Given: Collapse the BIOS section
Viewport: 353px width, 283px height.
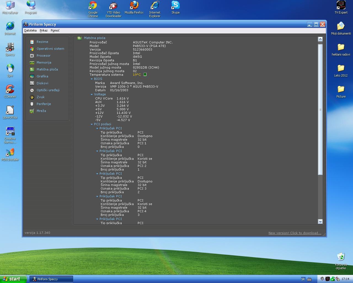Looking at the screenshot, I should (x=92, y=79).
